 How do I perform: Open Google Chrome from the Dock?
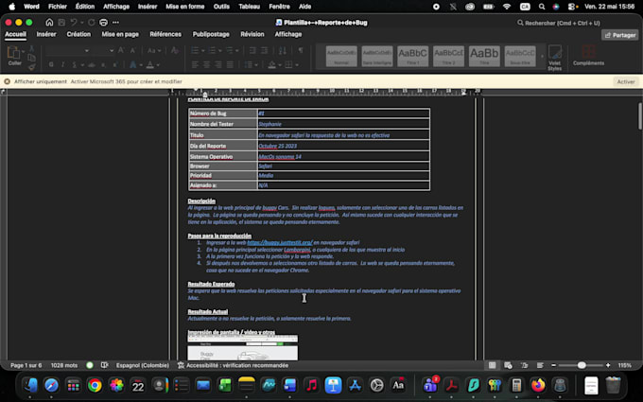(95, 385)
